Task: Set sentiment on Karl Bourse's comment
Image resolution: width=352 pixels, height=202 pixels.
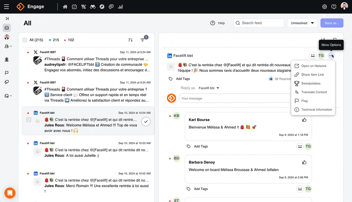Action: [x=300, y=146]
